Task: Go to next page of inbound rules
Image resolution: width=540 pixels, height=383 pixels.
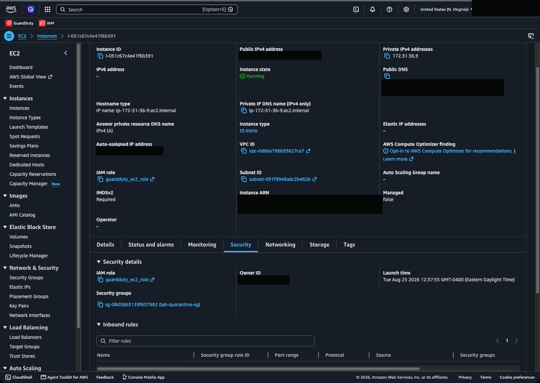Action: [x=516, y=341]
